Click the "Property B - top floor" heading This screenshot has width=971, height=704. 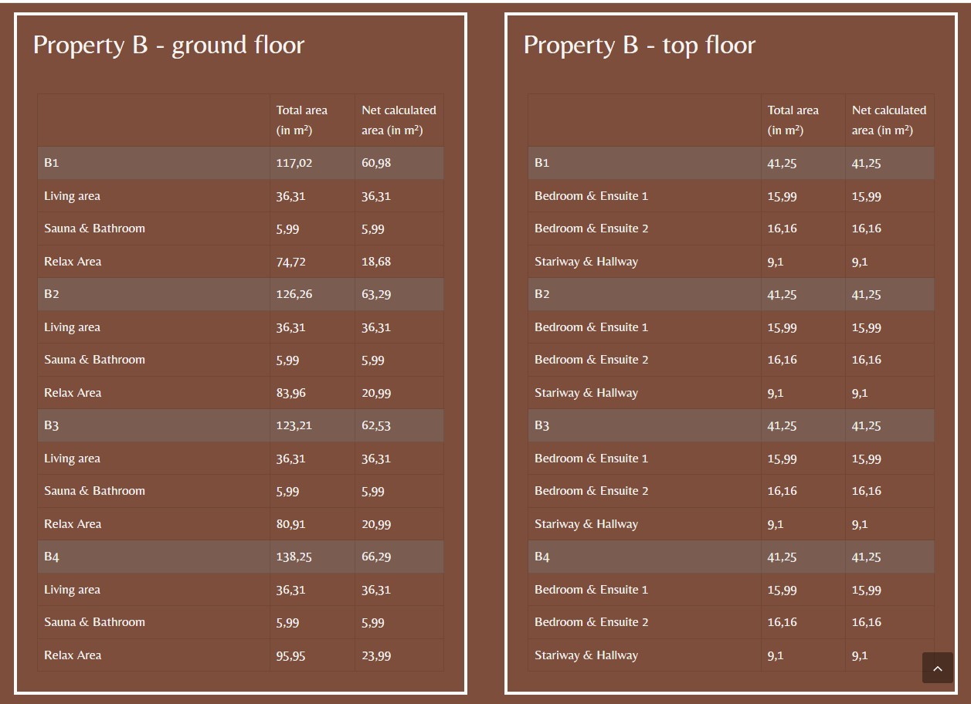point(639,45)
